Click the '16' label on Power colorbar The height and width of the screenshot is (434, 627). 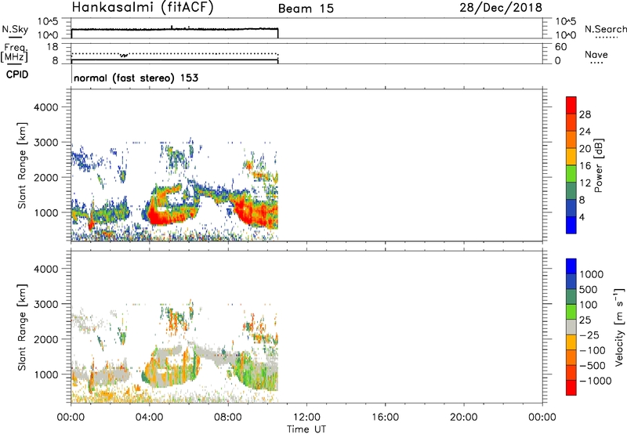(x=585, y=166)
